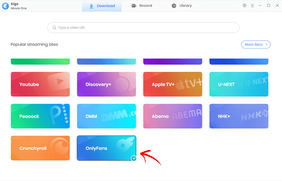This screenshot has height=181, width=282.
Task: Select the Youtube site tile
Action: [40, 84]
